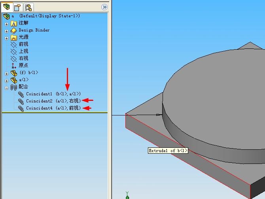Expand the a<1> component node
265x199 pixels.
pyautogui.click(x=6, y=81)
